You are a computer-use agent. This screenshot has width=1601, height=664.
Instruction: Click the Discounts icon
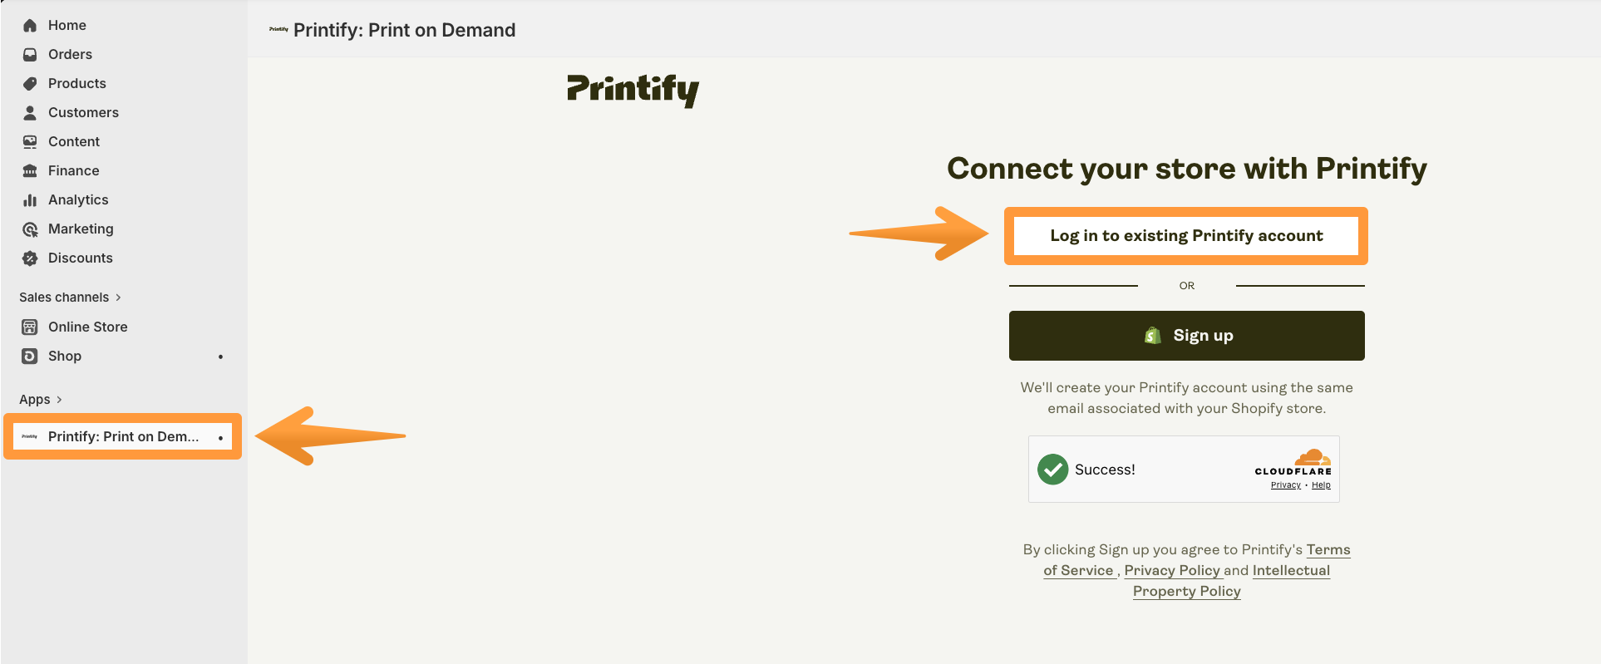point(30,258)
